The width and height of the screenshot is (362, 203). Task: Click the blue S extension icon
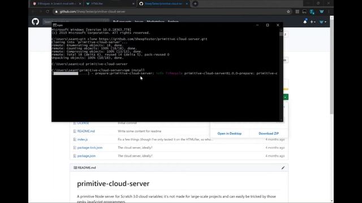coord(312,12)
